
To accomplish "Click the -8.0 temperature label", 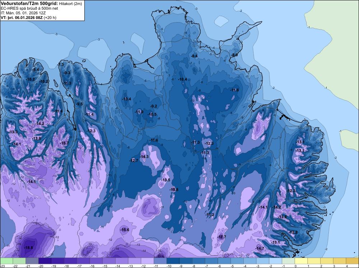I will click(234, 55).
